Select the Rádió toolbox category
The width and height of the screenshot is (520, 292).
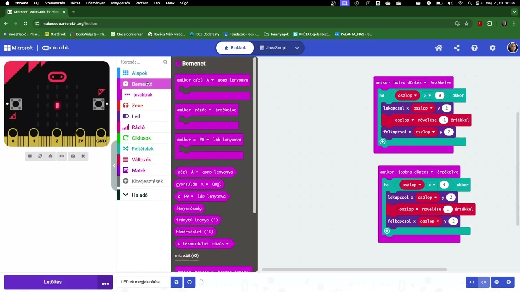(x=144, y=127)
